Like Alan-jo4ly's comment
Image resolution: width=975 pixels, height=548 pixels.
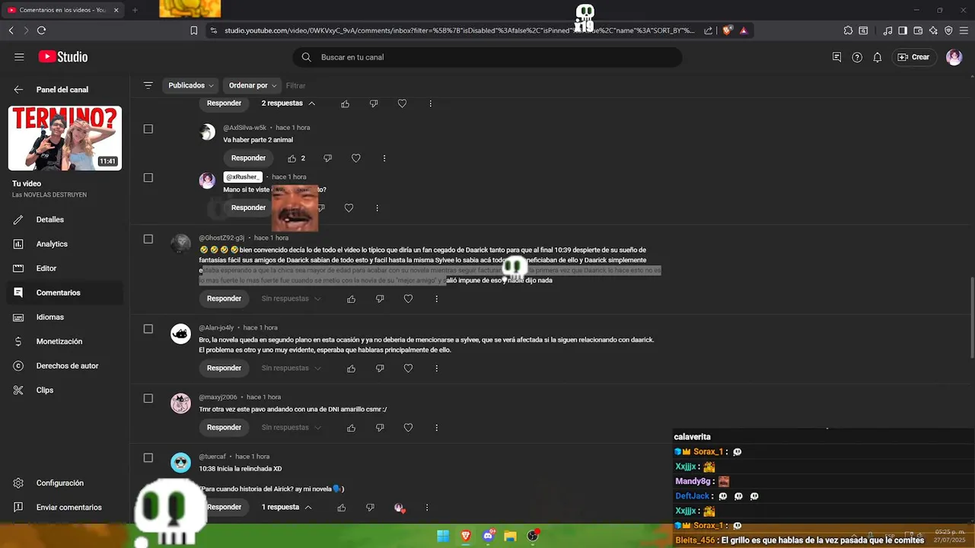[x=351, y=368]
